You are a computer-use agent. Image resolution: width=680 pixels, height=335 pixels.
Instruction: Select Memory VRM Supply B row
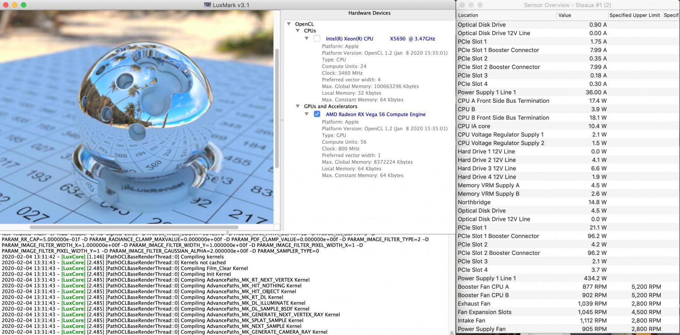point(567,194)
